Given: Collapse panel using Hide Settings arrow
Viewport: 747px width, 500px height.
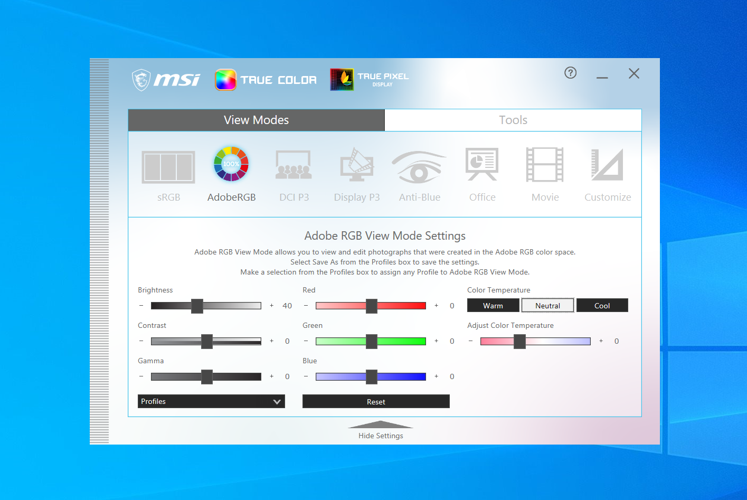Looking at the screenshot, I should coord(380,424).
